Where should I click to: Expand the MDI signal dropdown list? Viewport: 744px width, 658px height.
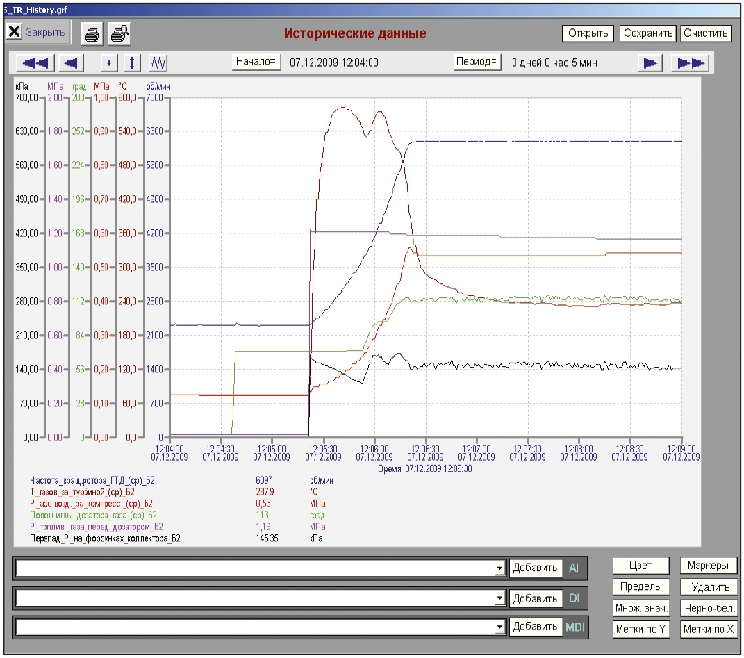coord(499,627)
